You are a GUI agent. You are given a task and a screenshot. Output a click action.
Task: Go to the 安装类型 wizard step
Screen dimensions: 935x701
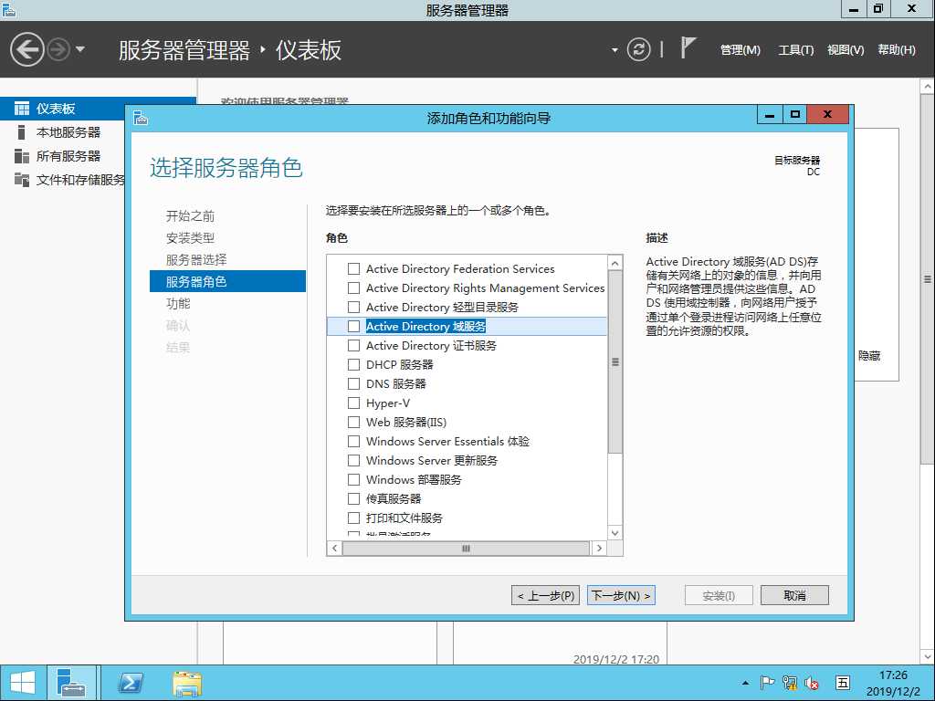(x=190, y=238)
